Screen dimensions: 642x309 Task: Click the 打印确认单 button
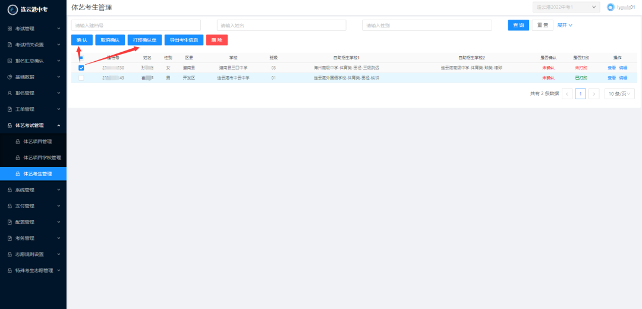click(x=144, y=40)
